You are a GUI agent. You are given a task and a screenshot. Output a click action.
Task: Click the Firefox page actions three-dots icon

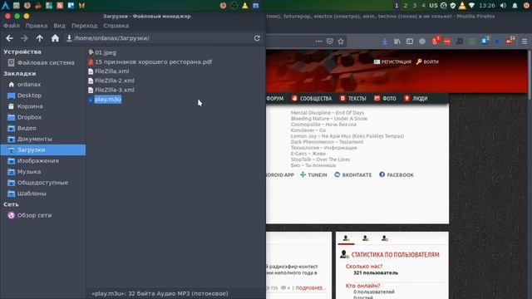click(x=318, y=42)
